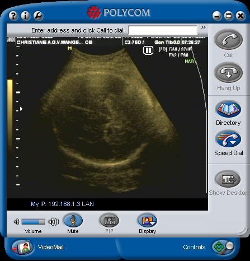Viewport: 250px width, 261px height.
Task: Open the Directory book icon
Action: (x=229, y=109)
